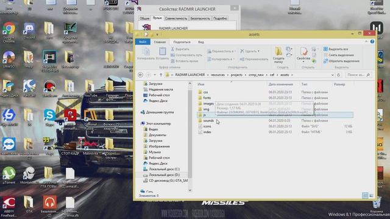Click Select none in the ribbon
The image size is (390, 219).
(339, 55)
